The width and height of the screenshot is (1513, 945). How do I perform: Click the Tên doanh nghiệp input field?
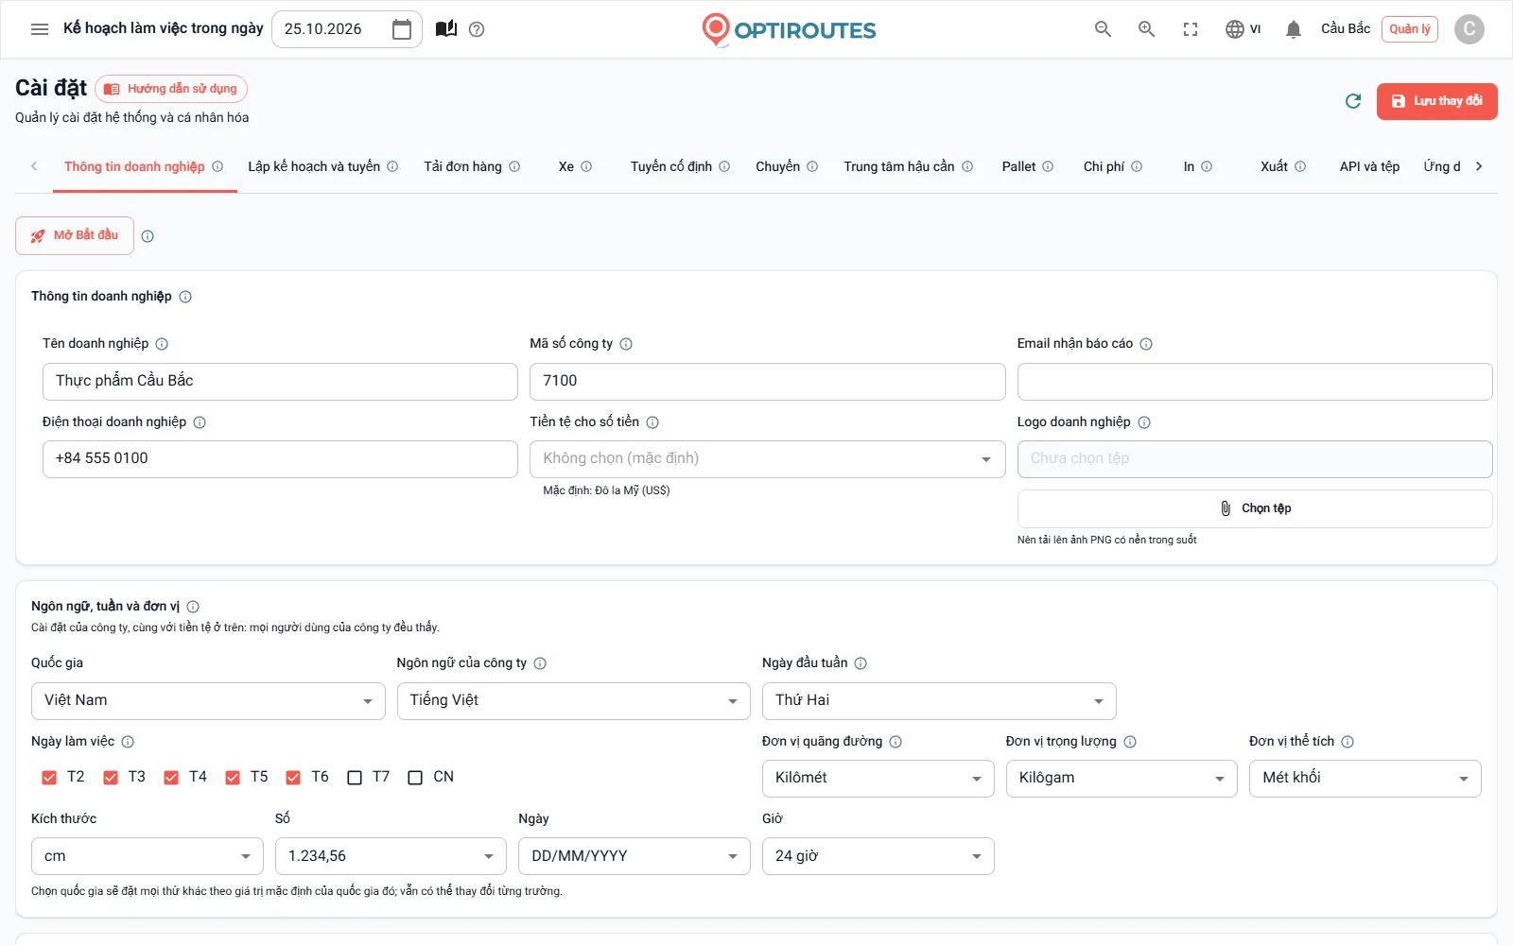point(280,382)
